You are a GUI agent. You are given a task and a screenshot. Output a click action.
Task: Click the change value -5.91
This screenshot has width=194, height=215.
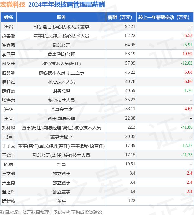(188, 45)
